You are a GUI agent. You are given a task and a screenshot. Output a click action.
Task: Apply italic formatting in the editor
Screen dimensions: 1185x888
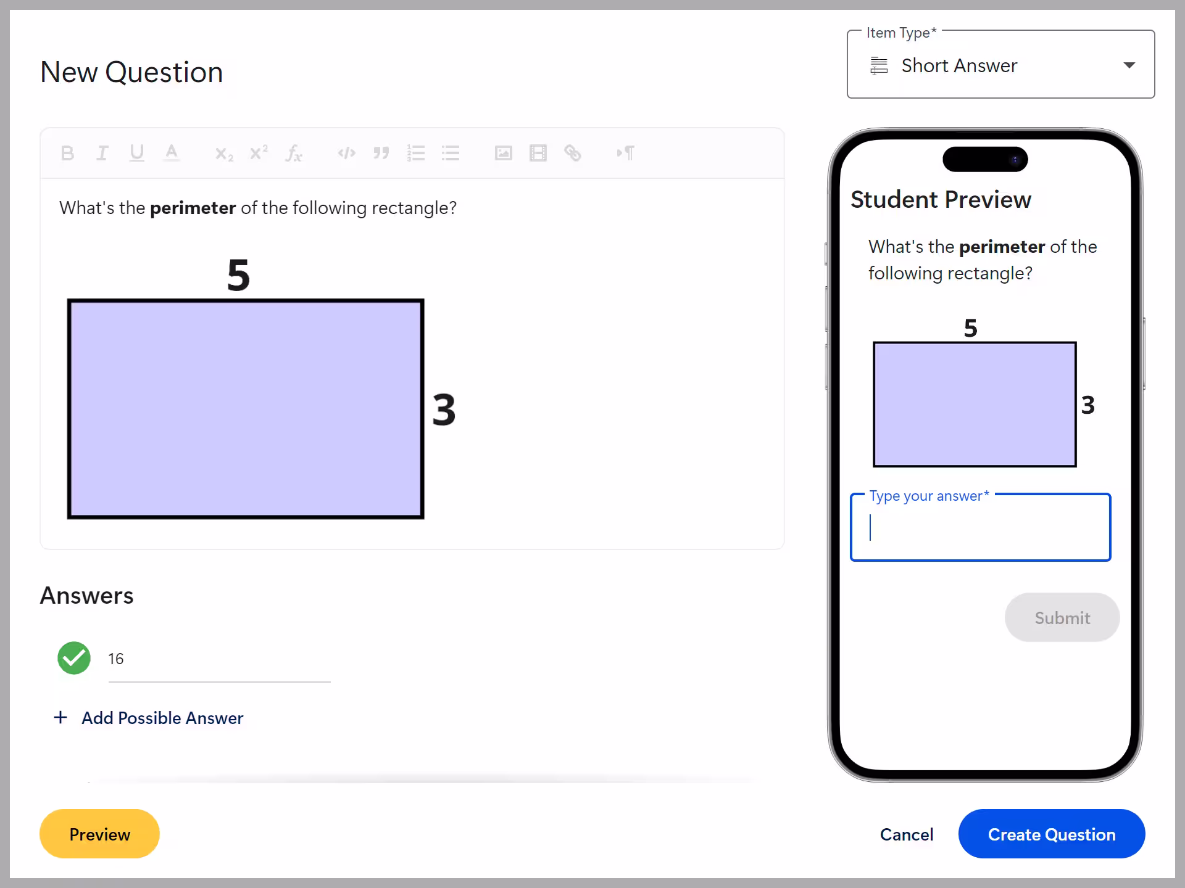click(x=102, y=153)
